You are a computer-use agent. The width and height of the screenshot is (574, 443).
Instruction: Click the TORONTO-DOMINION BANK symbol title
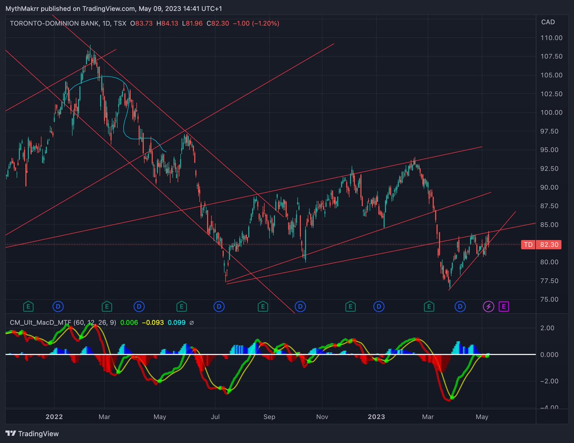coord(55,23)
